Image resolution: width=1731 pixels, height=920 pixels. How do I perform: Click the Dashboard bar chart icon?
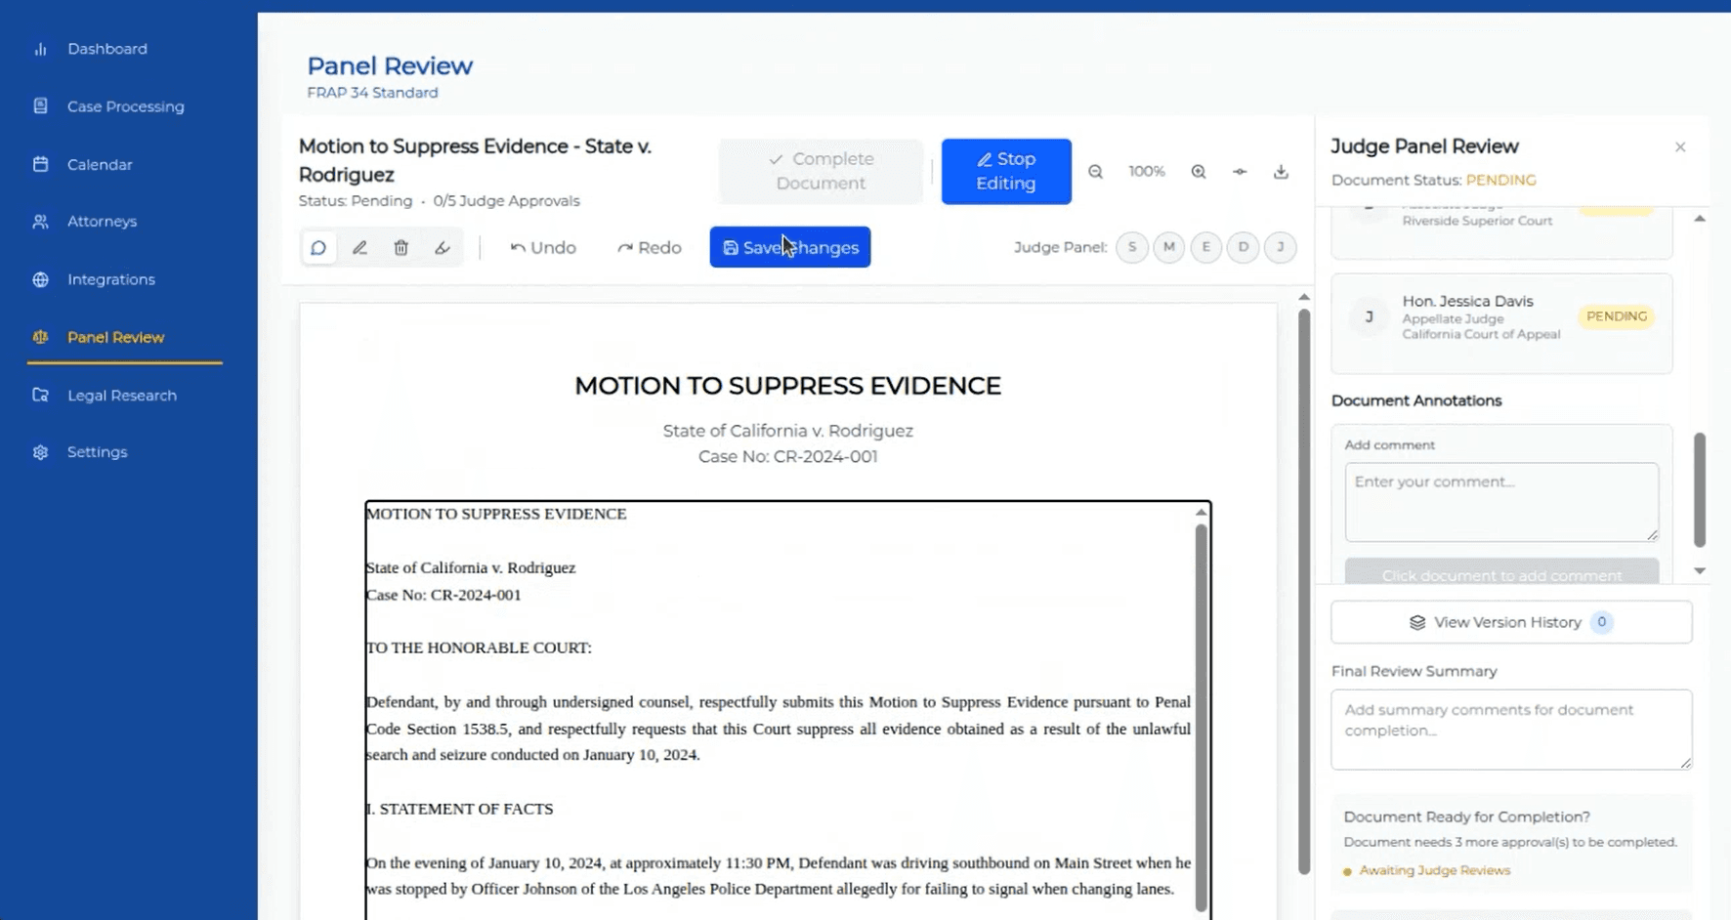pyautogui.click(x=40, y=49)
